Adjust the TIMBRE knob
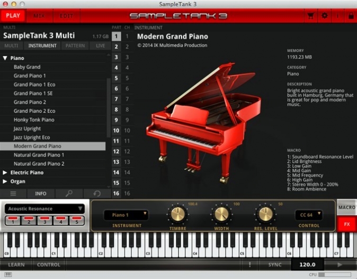357x279 pixels. click(x=178, y=214)
